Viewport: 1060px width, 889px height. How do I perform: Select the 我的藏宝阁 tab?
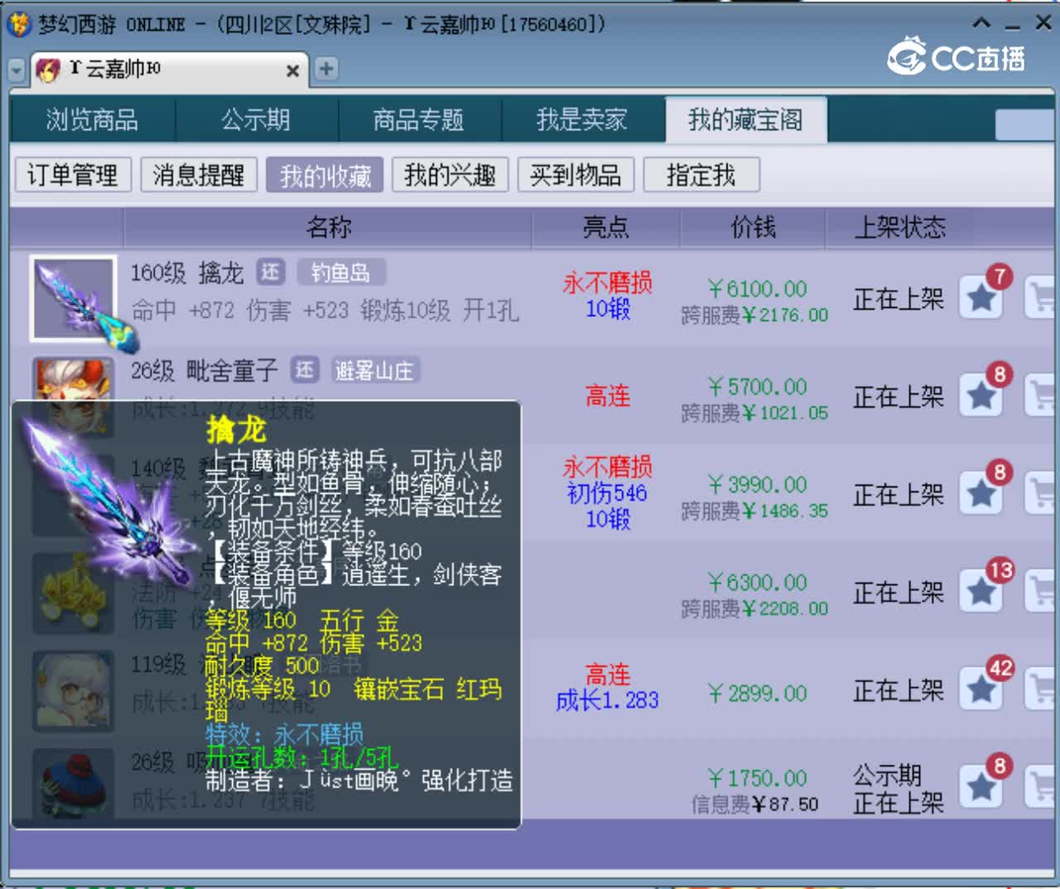[x=745, y=120]
